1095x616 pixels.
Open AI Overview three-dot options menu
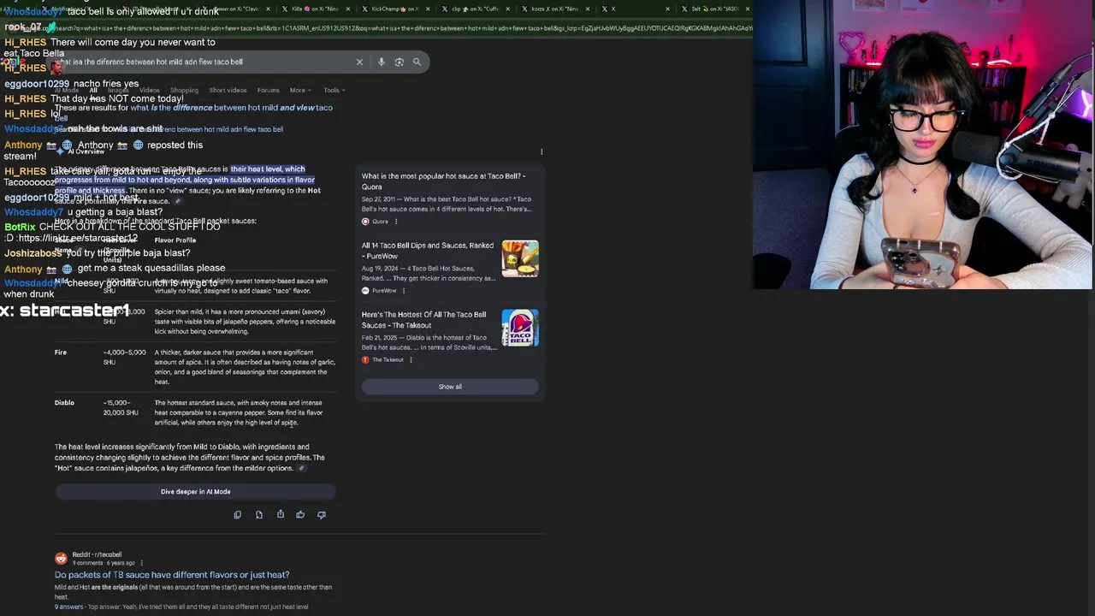tap(542, 151)
